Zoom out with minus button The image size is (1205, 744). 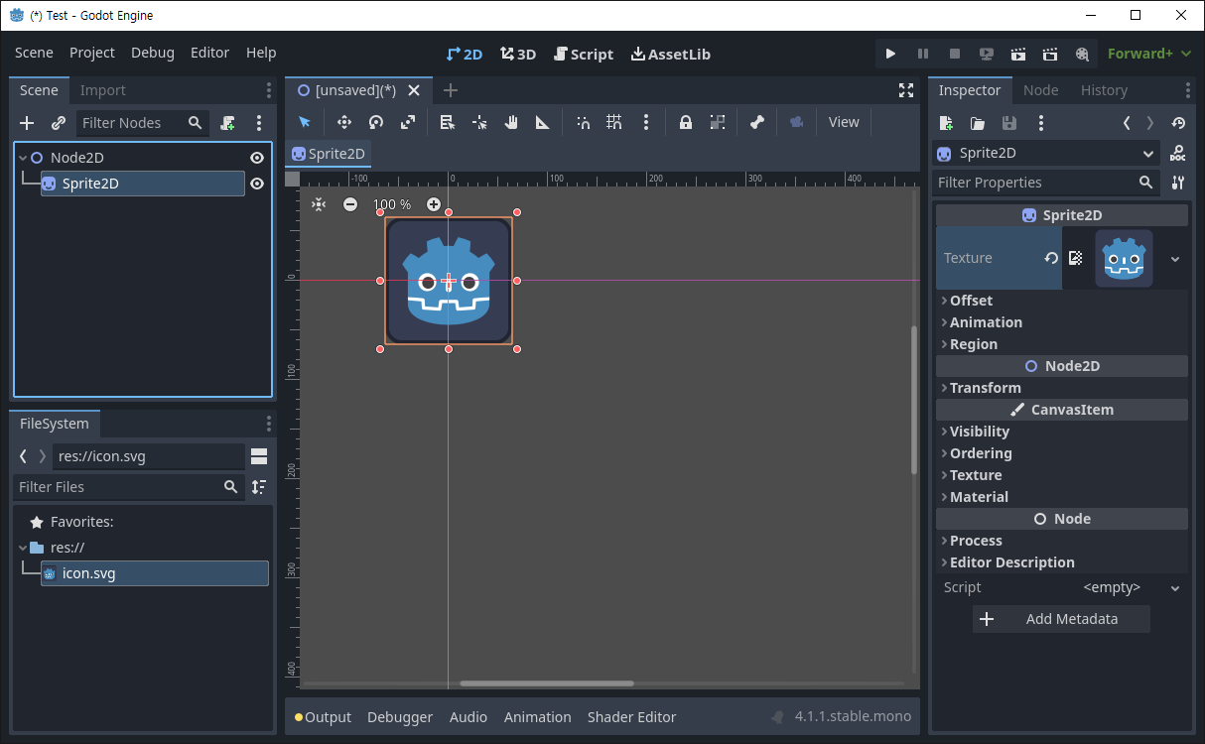[x=350, y=204]
